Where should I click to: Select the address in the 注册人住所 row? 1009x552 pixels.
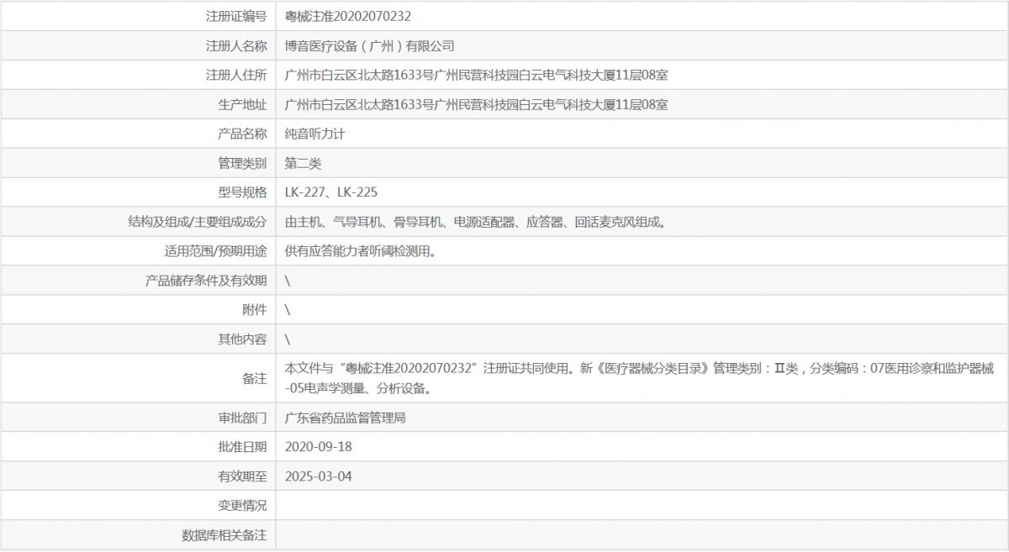tap(477, 75)
